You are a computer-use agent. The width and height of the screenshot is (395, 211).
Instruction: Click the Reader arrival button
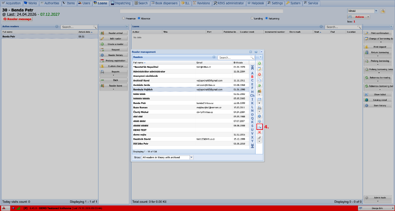pyautogui.click(x=113, y=33)
